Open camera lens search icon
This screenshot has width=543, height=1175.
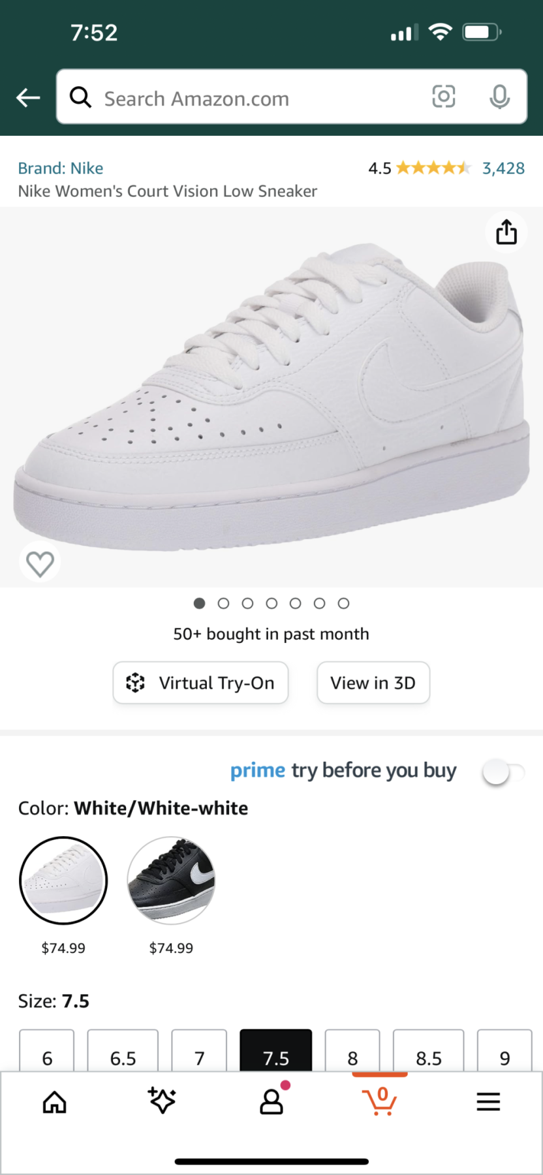click(444, 97)
